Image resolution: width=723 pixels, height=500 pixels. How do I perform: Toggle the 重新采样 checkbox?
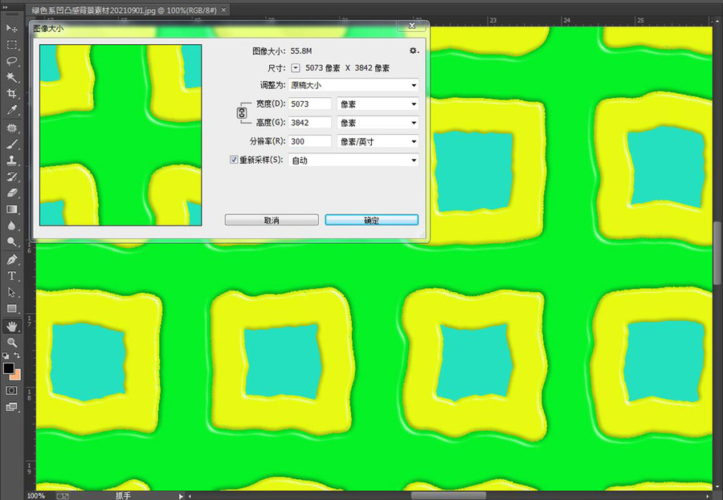pyautogui.click(x=234, y=160)
